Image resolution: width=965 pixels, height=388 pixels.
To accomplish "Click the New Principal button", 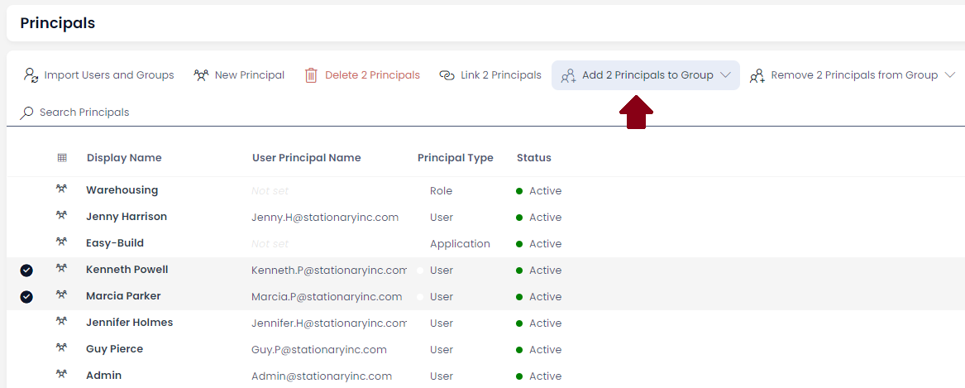I will coord(239,75).
